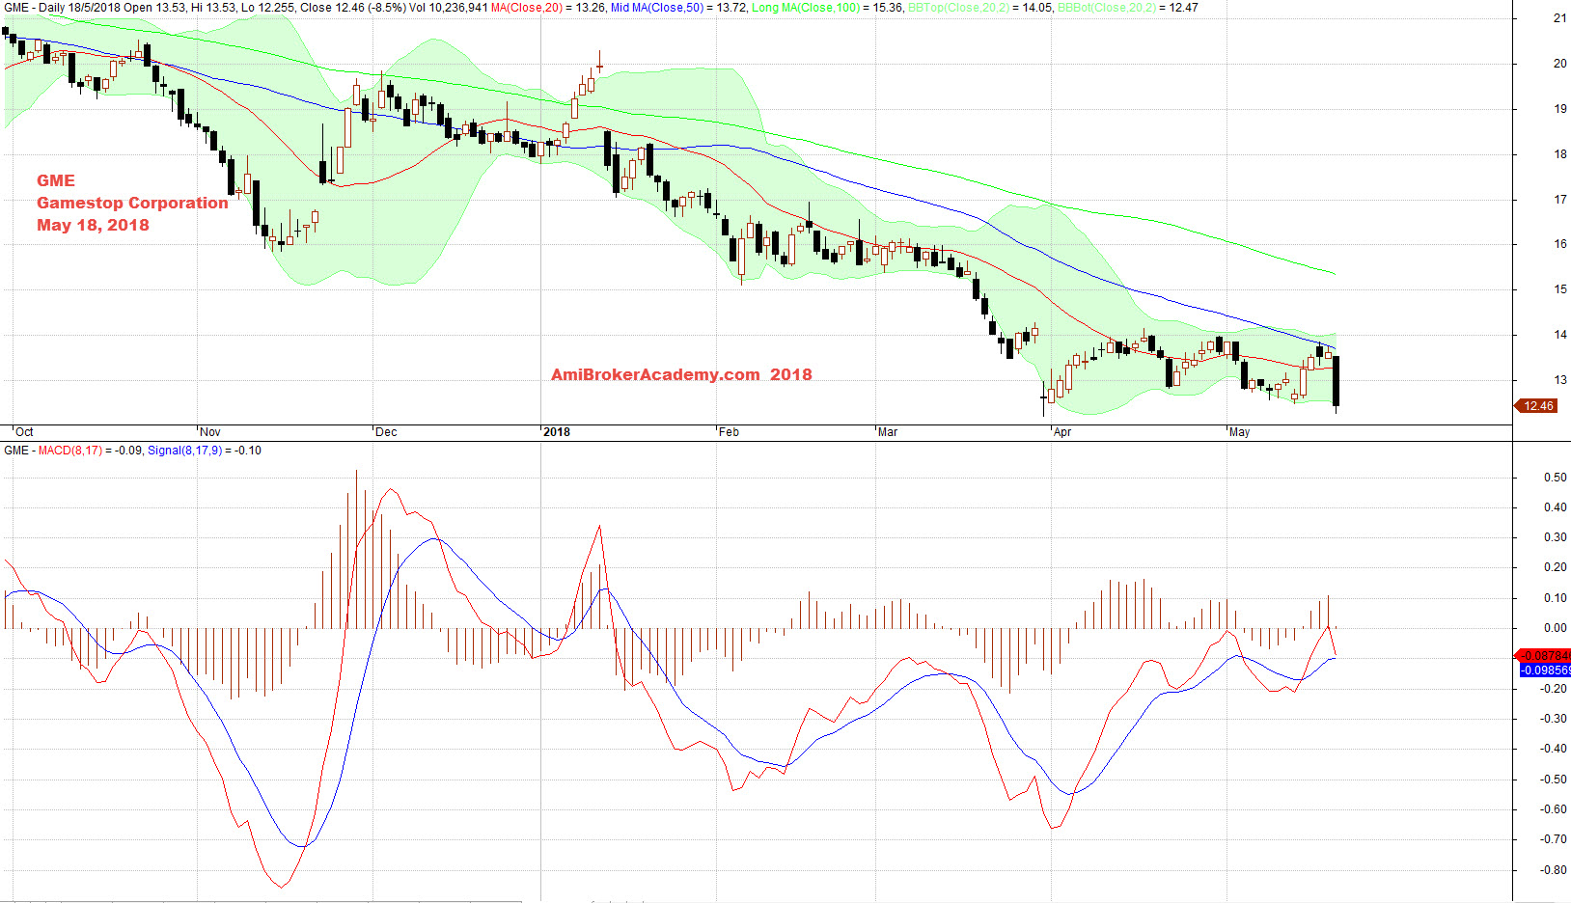Image resolution: width=1571 pixels, height=903 pixels.
Task: Click the red Gamestop Corporation annotation
Action: 132,203
